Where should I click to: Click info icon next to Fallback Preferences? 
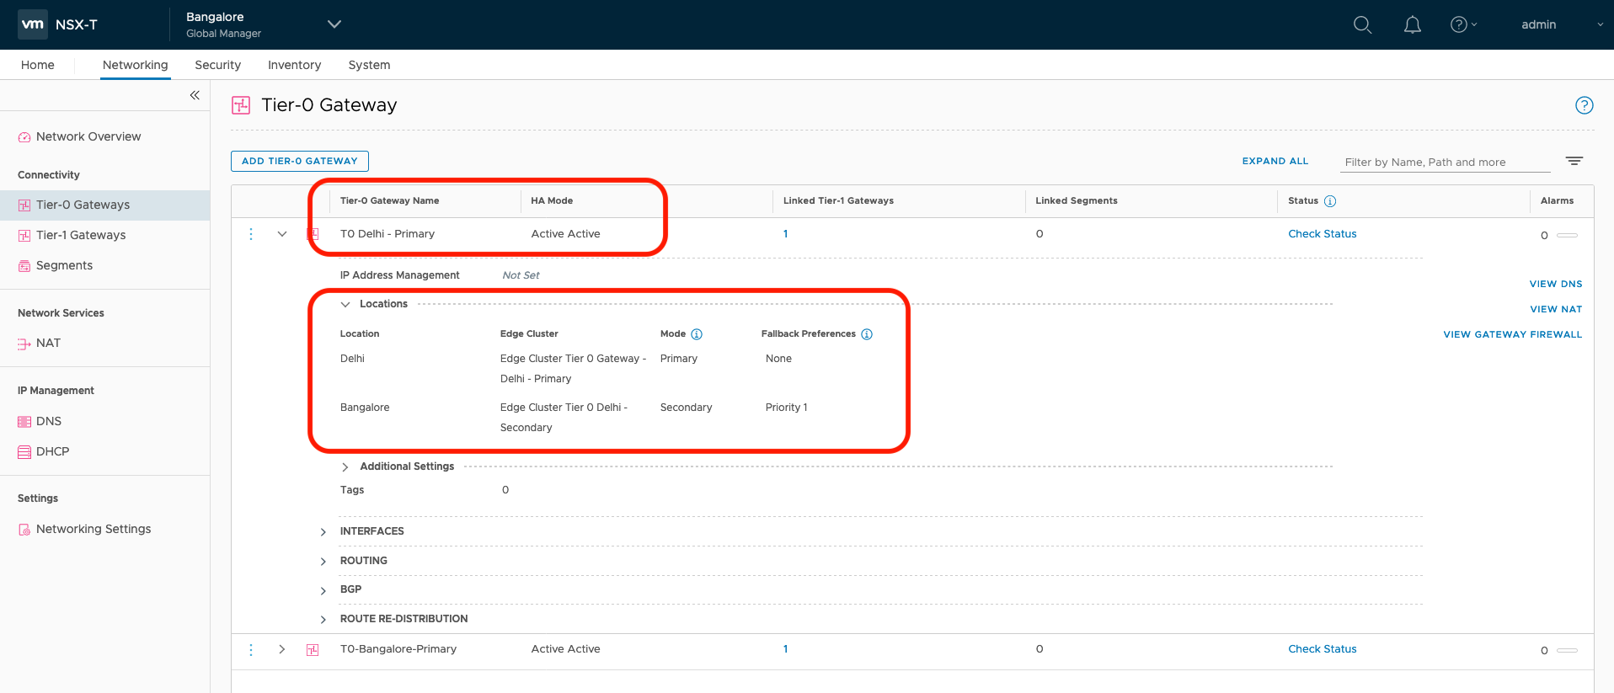point(867,334)
